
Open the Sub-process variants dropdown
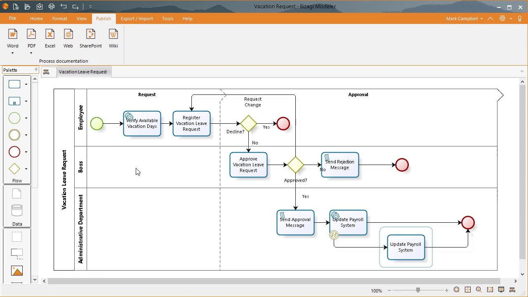point(26,101)
